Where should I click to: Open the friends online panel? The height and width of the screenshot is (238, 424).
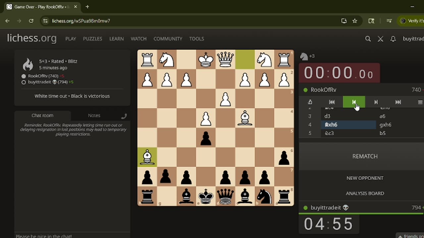tap(411, 236)
